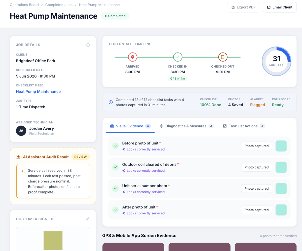Click the 4 Saved photos value
This screenshot has height=251, width=302.
coord(236,105)
